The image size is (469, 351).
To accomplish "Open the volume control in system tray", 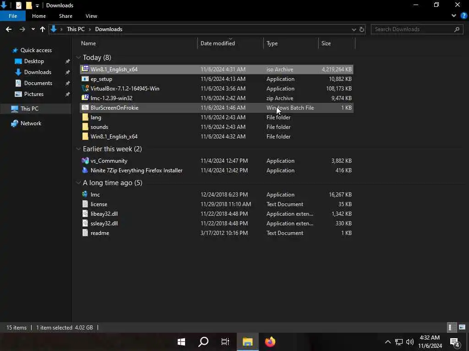I will point(410,342).
